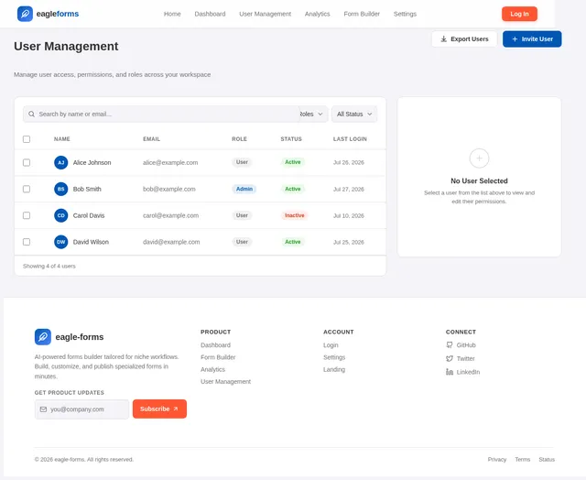
Task: Click the Active badge in David Wilson's row
Action: click(293, 242)
